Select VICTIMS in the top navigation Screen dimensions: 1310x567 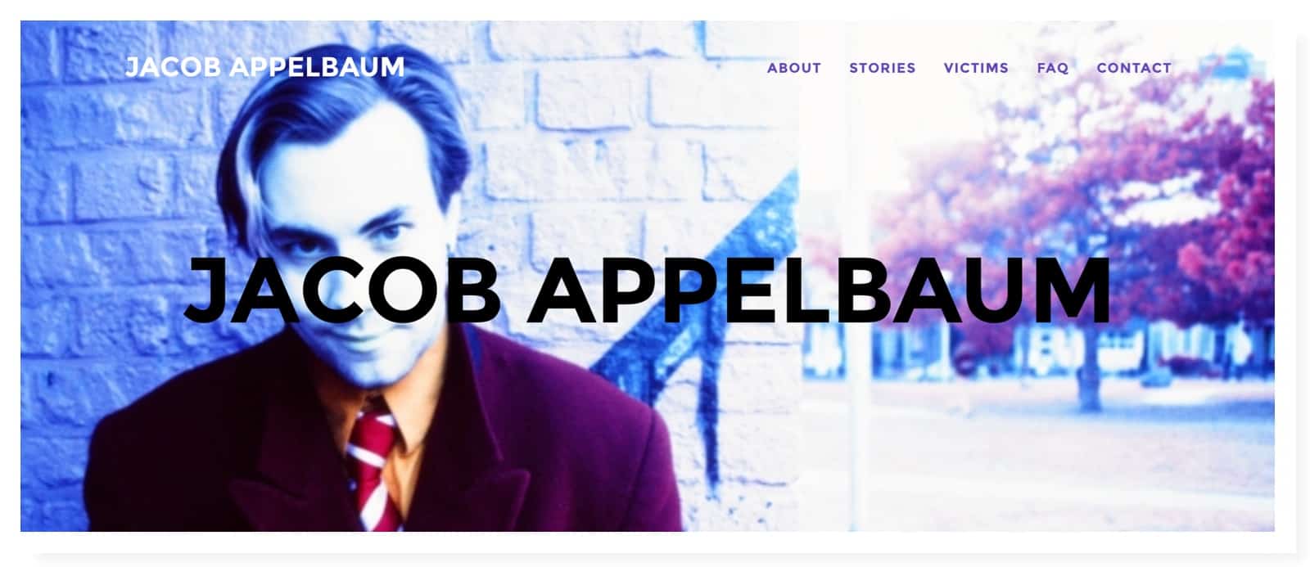click(976, 68)
